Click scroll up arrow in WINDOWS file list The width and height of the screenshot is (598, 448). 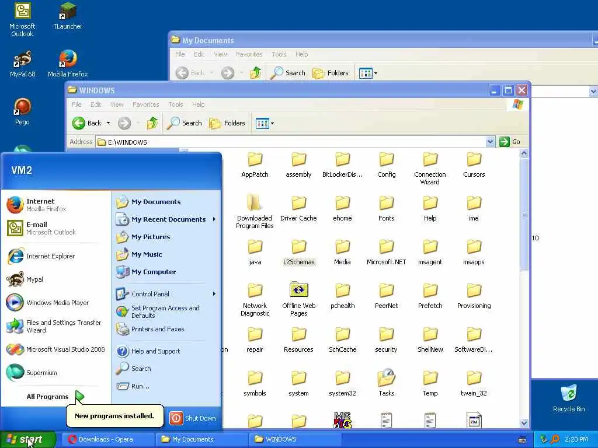pyautogui.click(x=524, y=153)
